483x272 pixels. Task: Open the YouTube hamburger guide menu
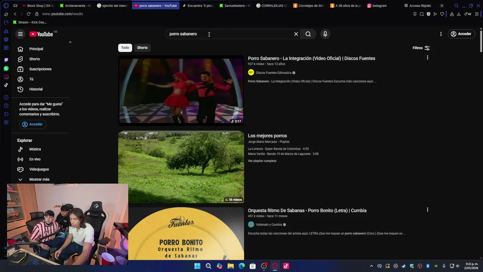20,34
